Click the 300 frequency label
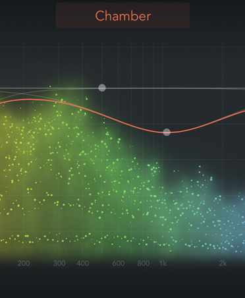245x298 pixels. tap(59, 263)
